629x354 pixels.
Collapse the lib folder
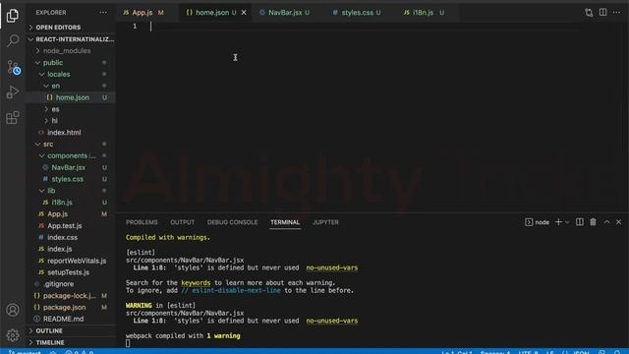[x=71, y=191]
